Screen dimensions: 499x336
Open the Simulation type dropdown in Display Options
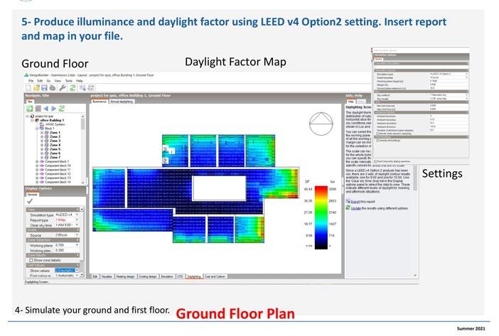click(x=77, y=215)
